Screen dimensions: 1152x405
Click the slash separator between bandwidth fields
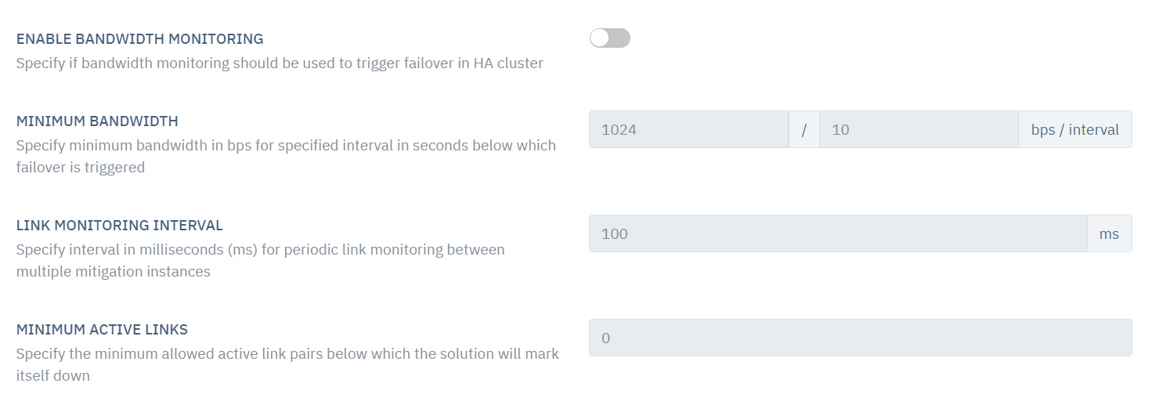[804, 130]
